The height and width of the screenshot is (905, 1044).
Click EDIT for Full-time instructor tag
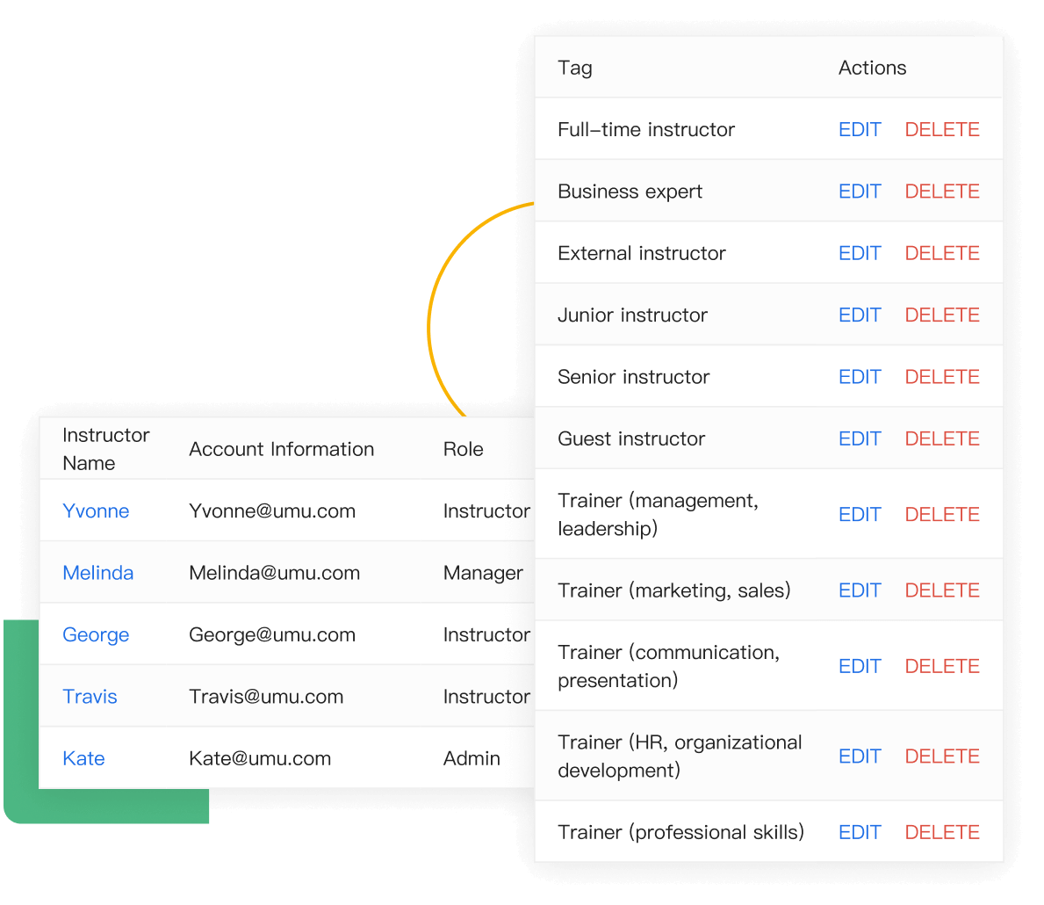pyautogui.click(x=859, y=129)
